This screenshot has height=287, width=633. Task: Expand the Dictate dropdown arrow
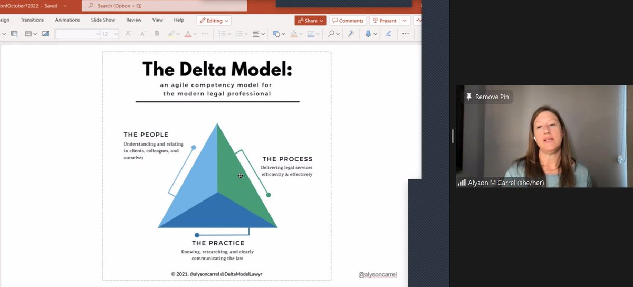(375, 34)
